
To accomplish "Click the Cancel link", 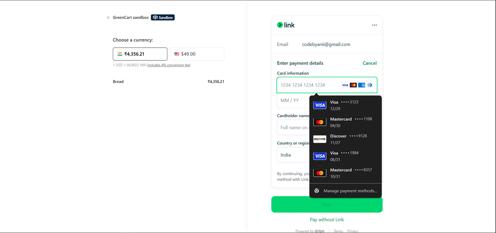I will pos(370,63).
